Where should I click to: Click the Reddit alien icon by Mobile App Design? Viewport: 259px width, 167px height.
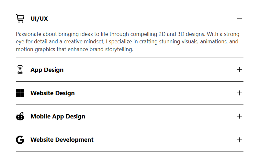20,116
